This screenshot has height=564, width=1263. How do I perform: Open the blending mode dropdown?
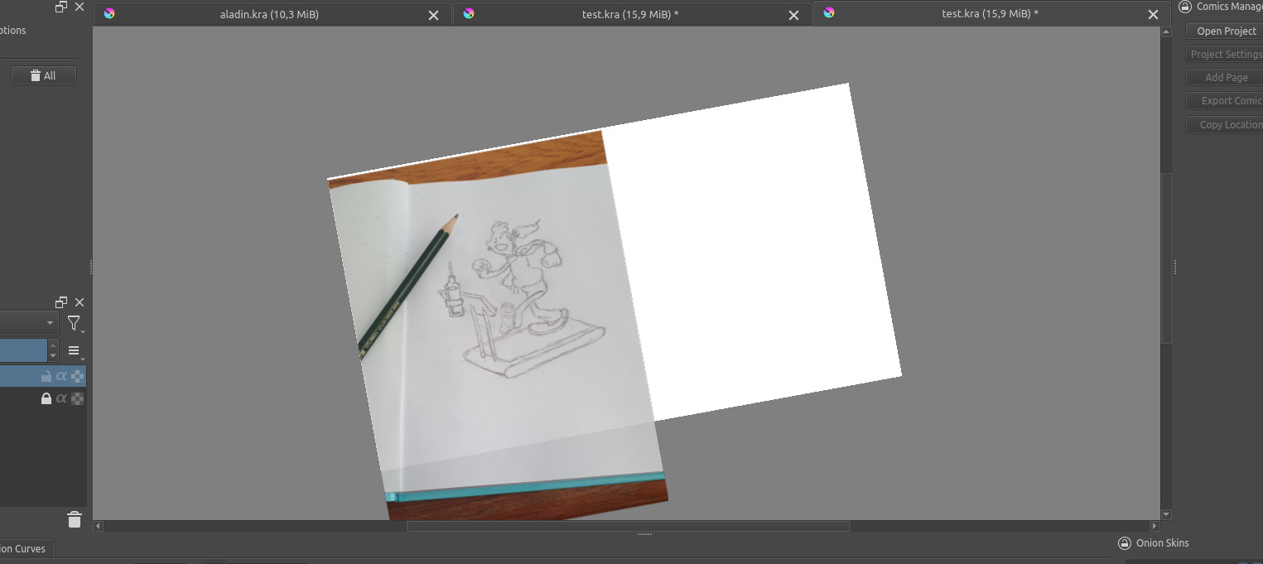pos(27,323)
